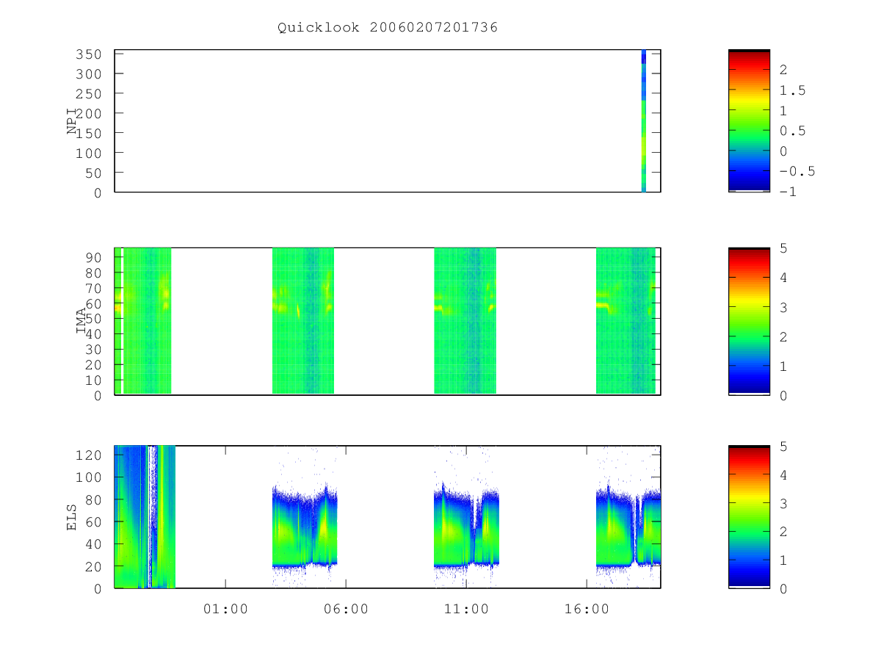Image resolution: width=881 pixels, height=661 pixels.
Task: Click the 11:00 time axis label
Action: pos(466,608)
